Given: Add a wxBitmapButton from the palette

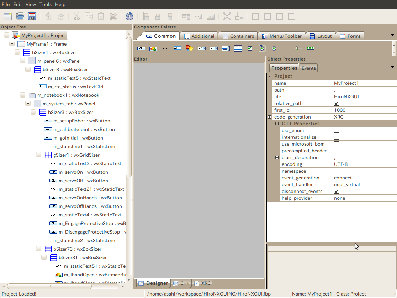Looking at the screenshot, I should tap(153, 48).
